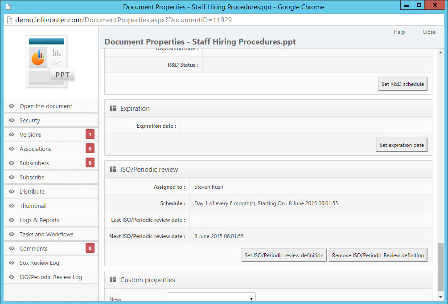448x304 pixels.
Task: Click the eye icon beside ISO/Periodic Review Log
Action: click(x=12, y=277)
